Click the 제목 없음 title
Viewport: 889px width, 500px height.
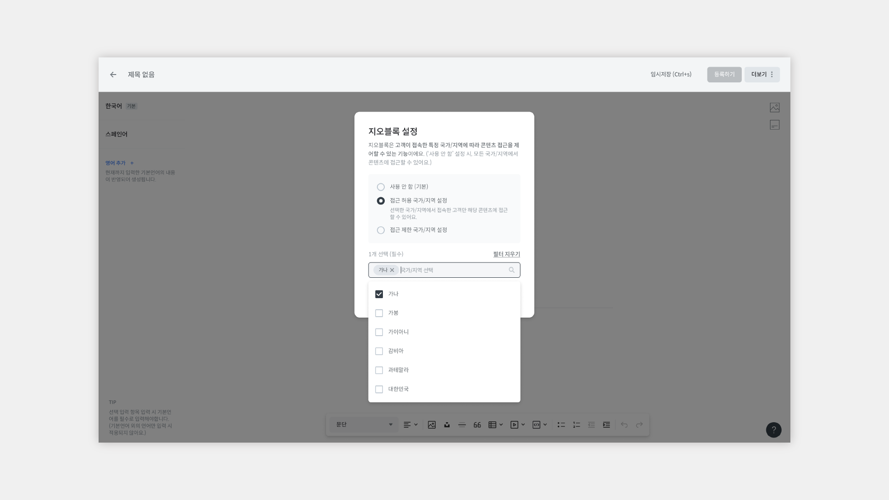click(x=141, y=75)
